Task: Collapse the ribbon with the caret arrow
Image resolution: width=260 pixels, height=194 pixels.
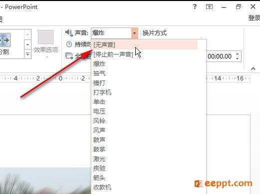Action: (x=253, y=68)
